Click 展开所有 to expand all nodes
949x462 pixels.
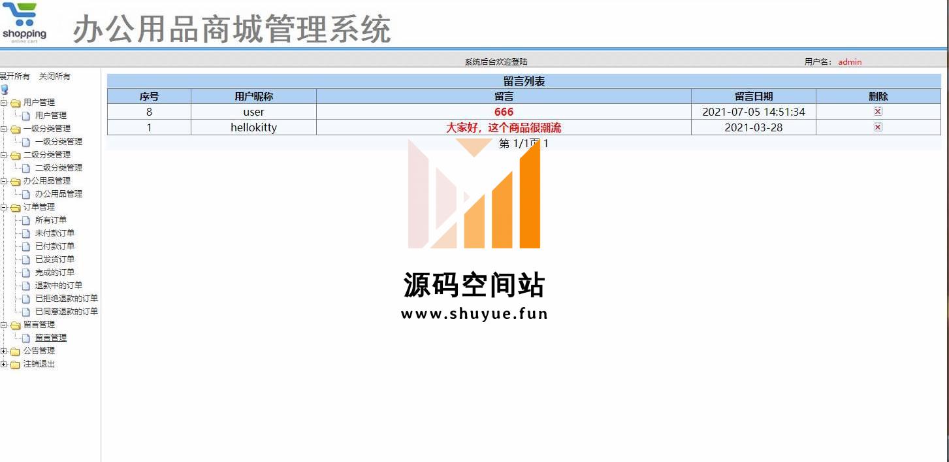[x=14, y=76]
